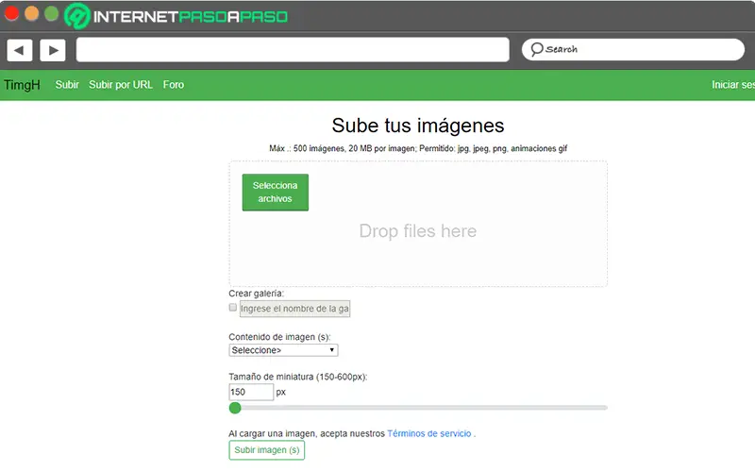The image size is (755, 472).
Task: Open the Subir por URL menu item
Action: pos(121,85)
